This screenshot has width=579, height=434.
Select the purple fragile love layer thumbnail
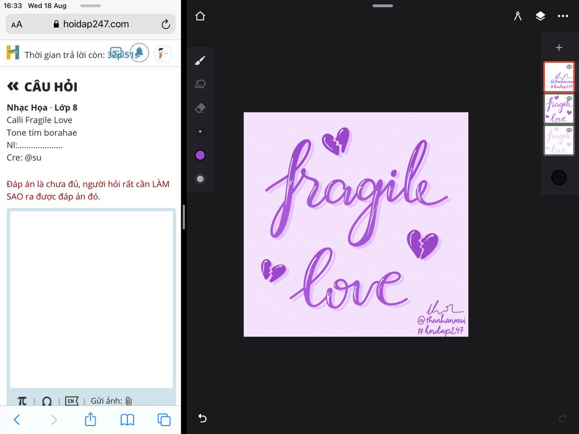559,108
